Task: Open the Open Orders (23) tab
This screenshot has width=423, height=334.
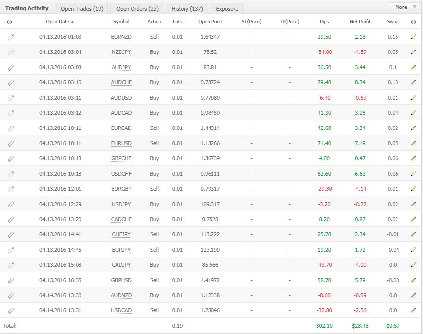Action: pyautogui.click(x=137, y=8)
